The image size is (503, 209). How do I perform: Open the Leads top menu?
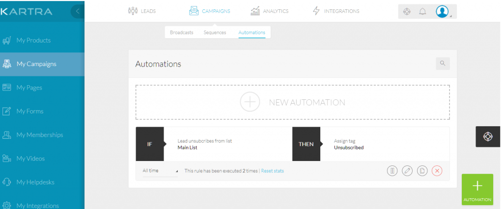point(141,11)
